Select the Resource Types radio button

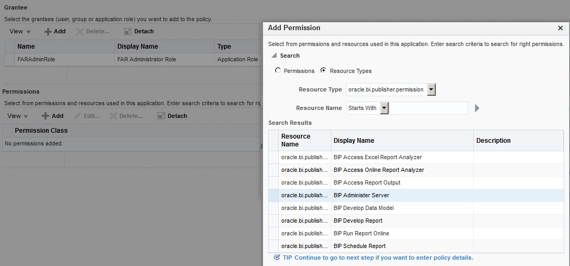pyautogui.click(x=324, y=71)
